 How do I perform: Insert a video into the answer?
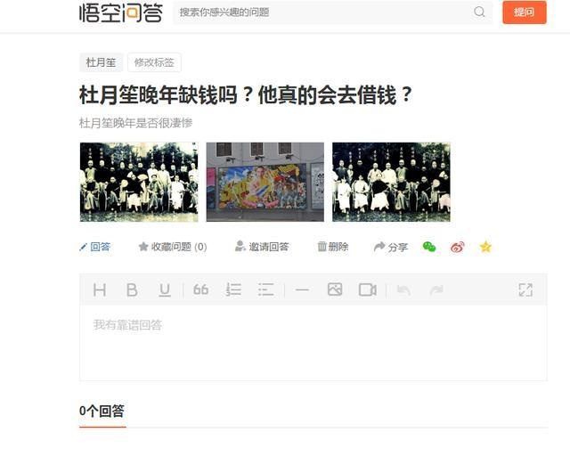coord(368,290)
